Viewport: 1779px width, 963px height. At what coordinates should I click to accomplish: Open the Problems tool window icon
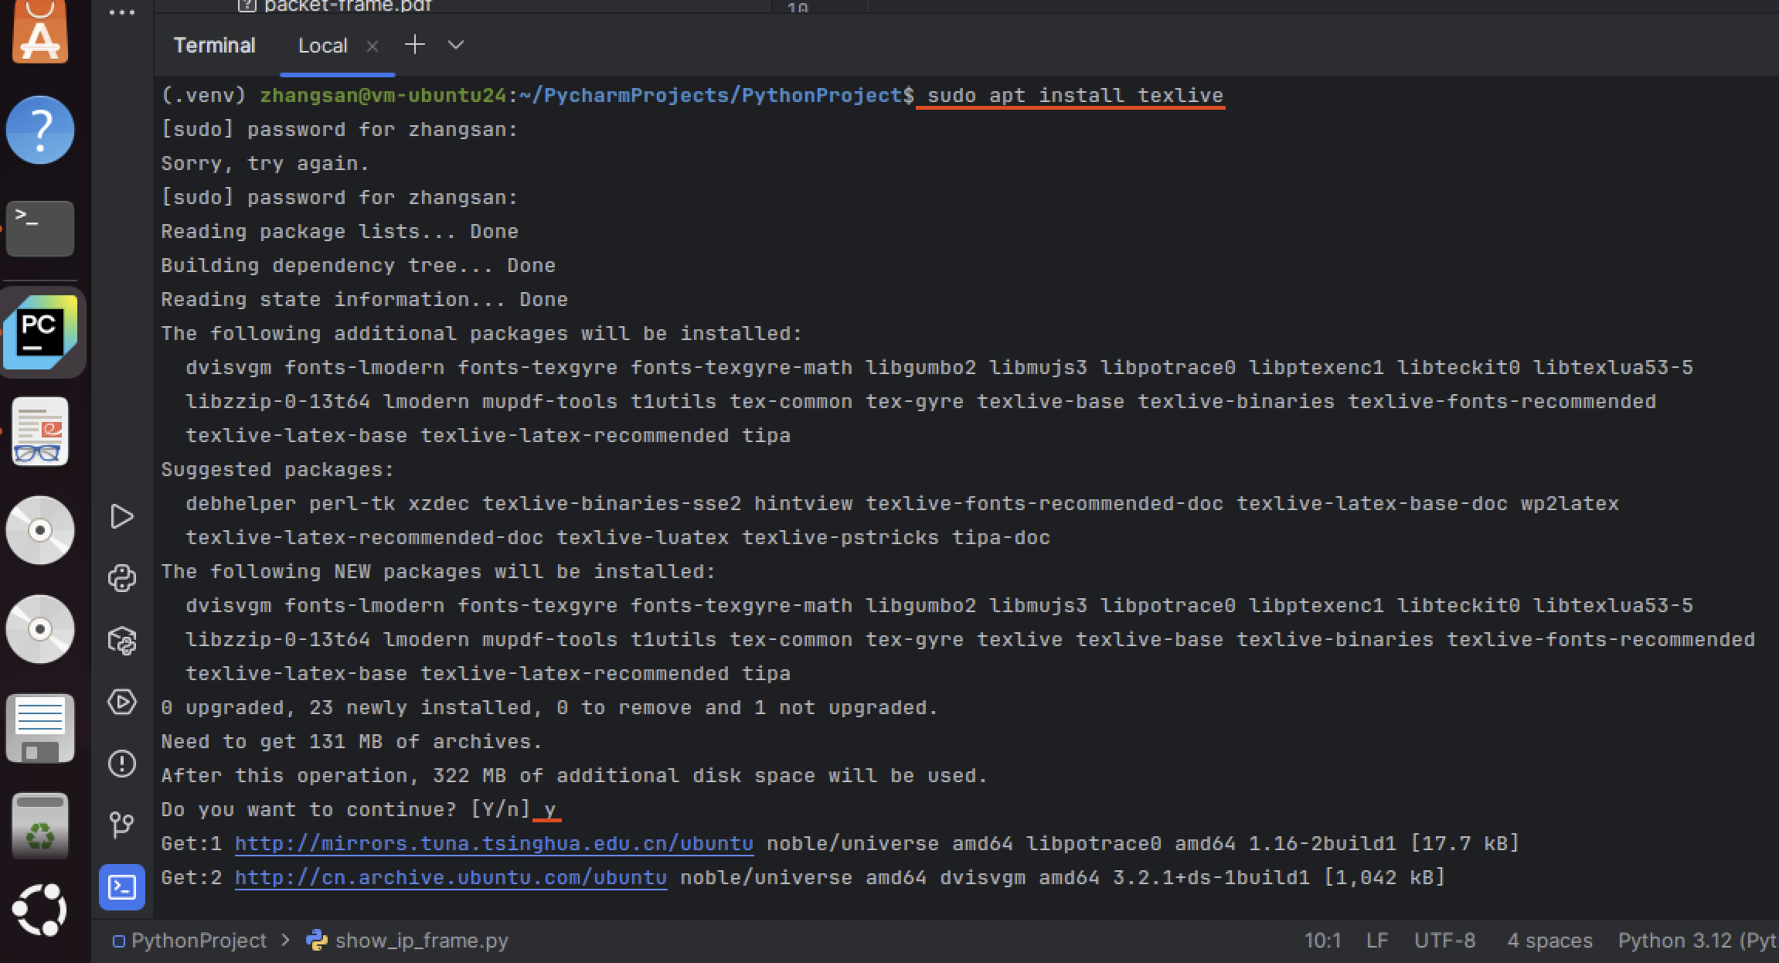[122, 764]
